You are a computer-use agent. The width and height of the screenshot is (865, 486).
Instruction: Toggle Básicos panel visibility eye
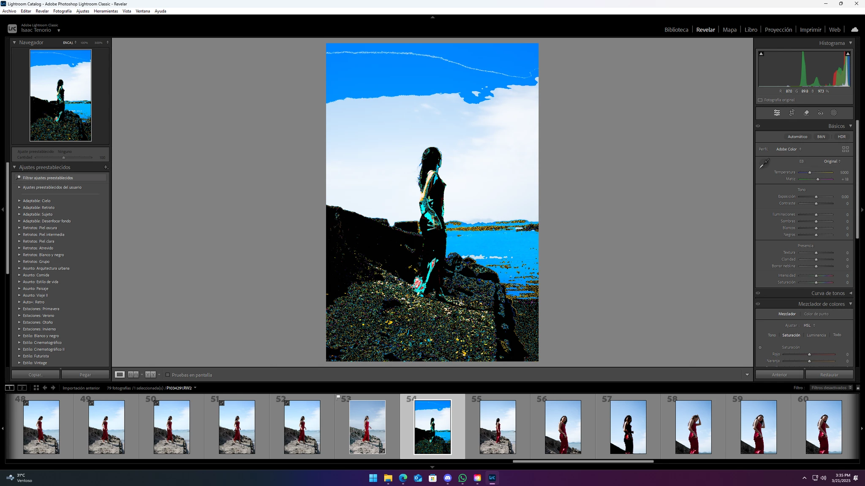[758, 126]
